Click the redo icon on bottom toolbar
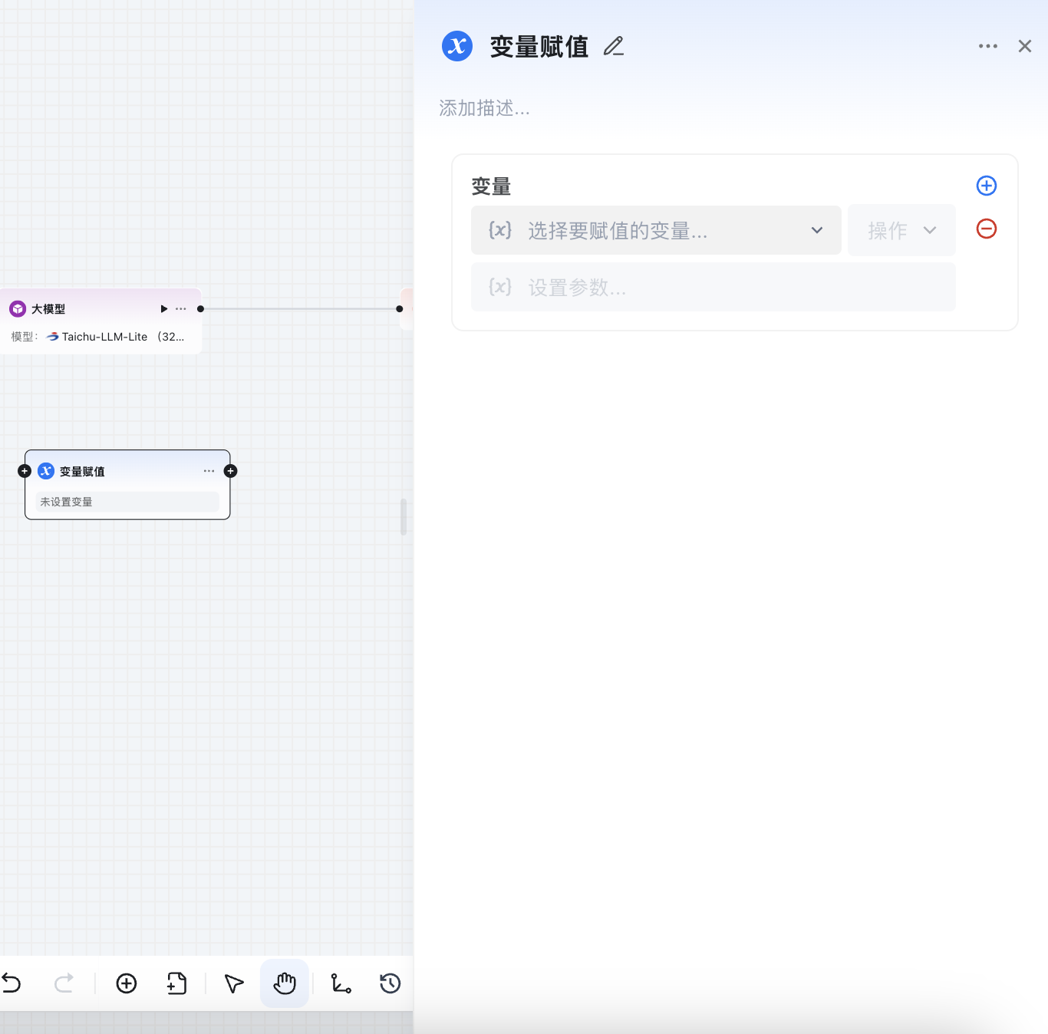 click(64, 983)
